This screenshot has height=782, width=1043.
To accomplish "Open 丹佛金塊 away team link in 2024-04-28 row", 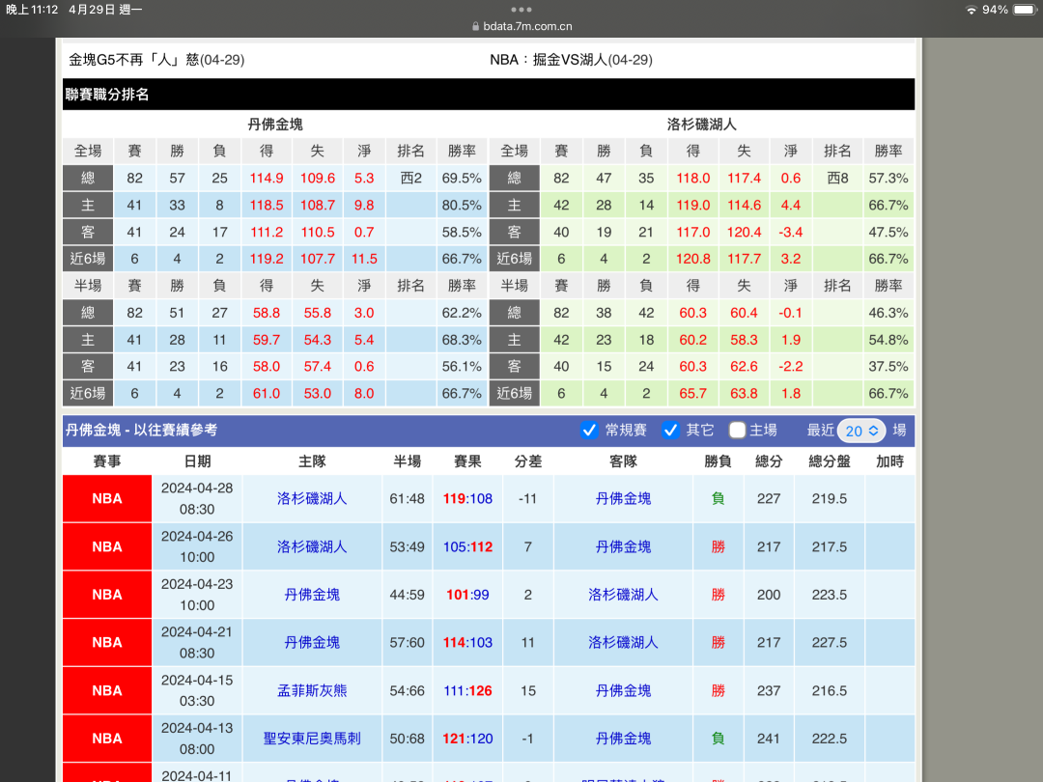I will point(623,499).
